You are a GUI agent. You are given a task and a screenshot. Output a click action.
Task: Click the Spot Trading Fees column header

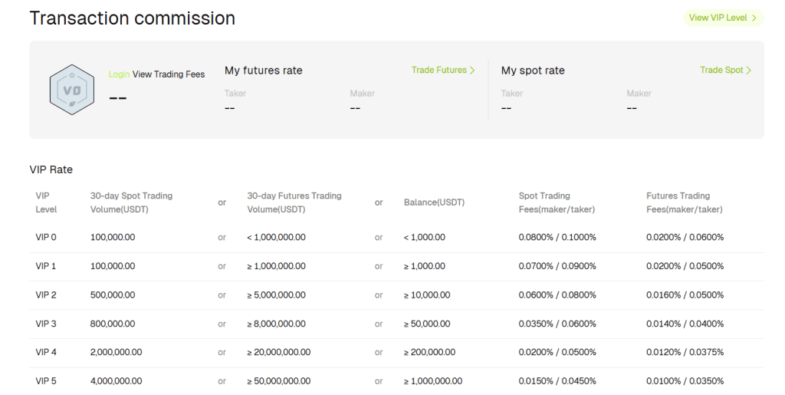pos(557,202)
